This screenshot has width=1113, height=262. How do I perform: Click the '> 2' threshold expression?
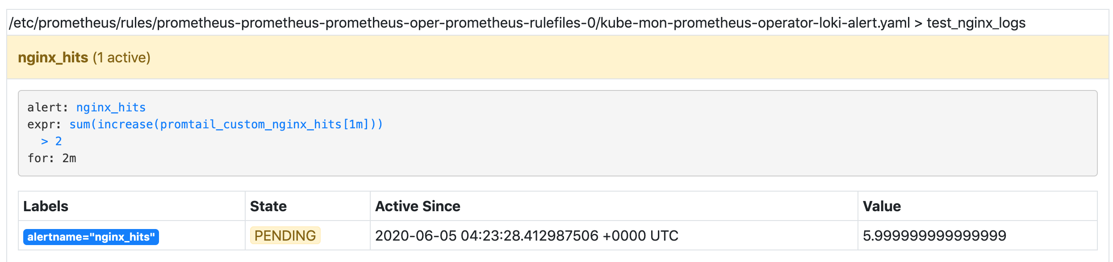tap(51, 141)
